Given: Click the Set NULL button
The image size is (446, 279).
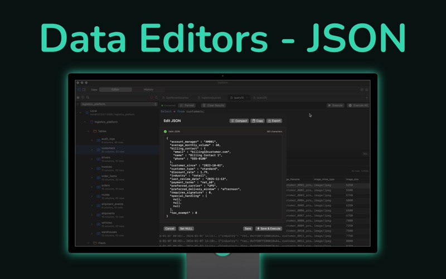Looking at the screenshot, I should pos(186,229).
